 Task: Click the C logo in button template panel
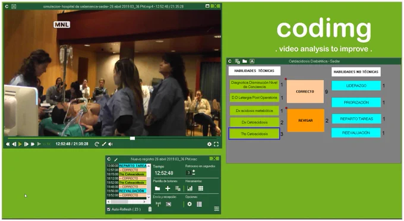(x=230, y=61)
